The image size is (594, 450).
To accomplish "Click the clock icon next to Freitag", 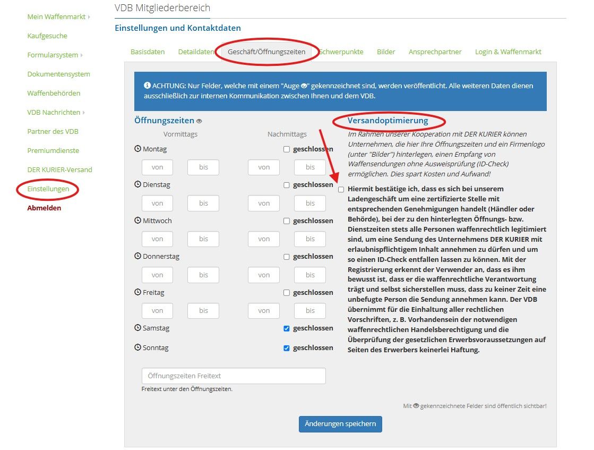I will [138, 293].
